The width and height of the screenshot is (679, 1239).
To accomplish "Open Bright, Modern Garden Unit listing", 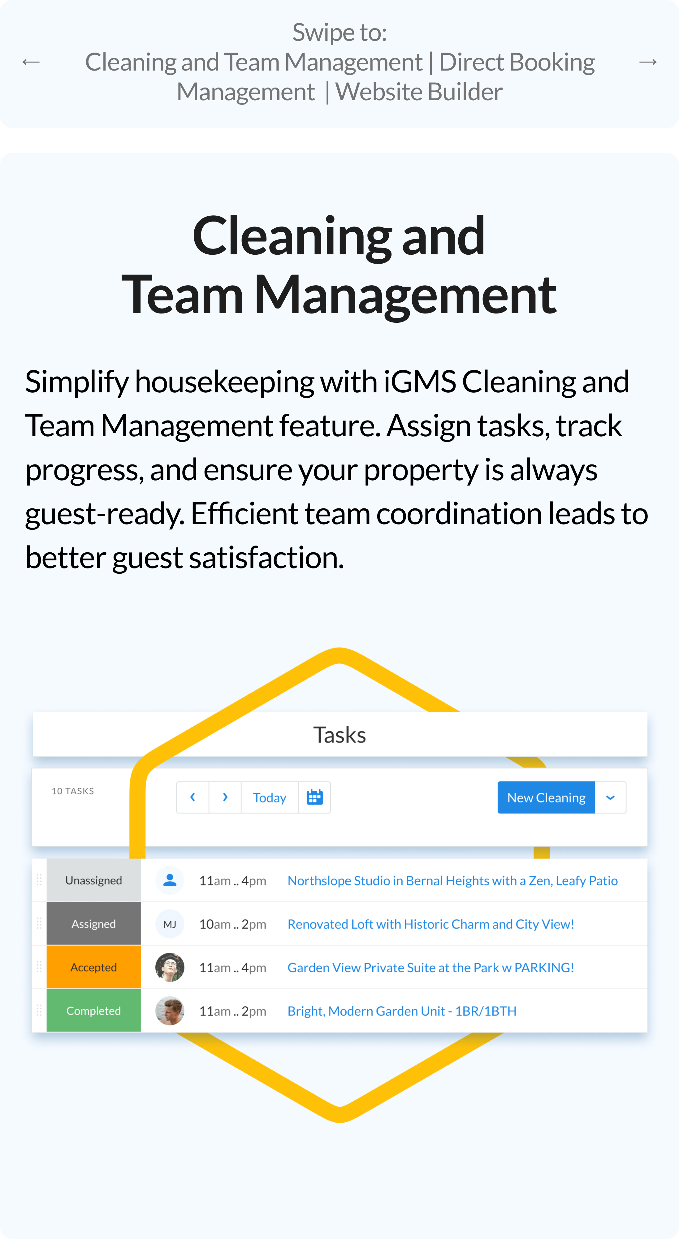I will click(402, 1011).
